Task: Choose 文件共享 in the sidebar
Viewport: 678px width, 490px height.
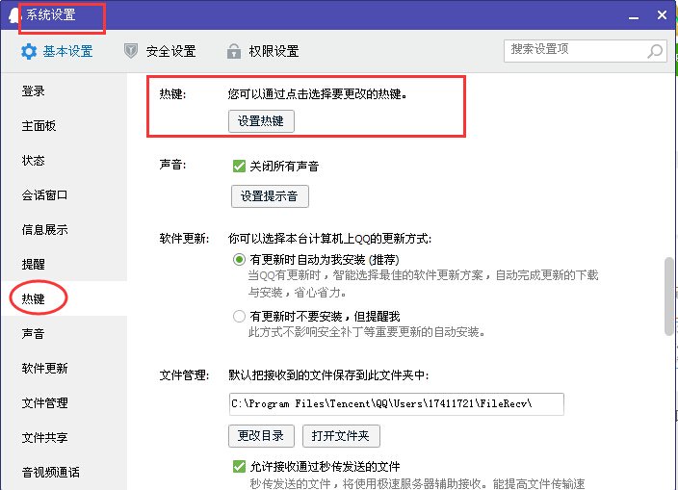Action: pyautogui.click(x=44, y=437)
